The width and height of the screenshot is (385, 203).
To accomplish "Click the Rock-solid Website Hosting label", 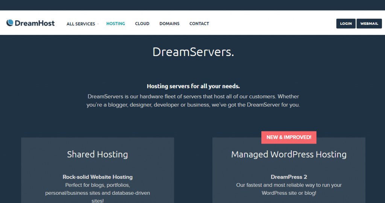I will 97,177.
